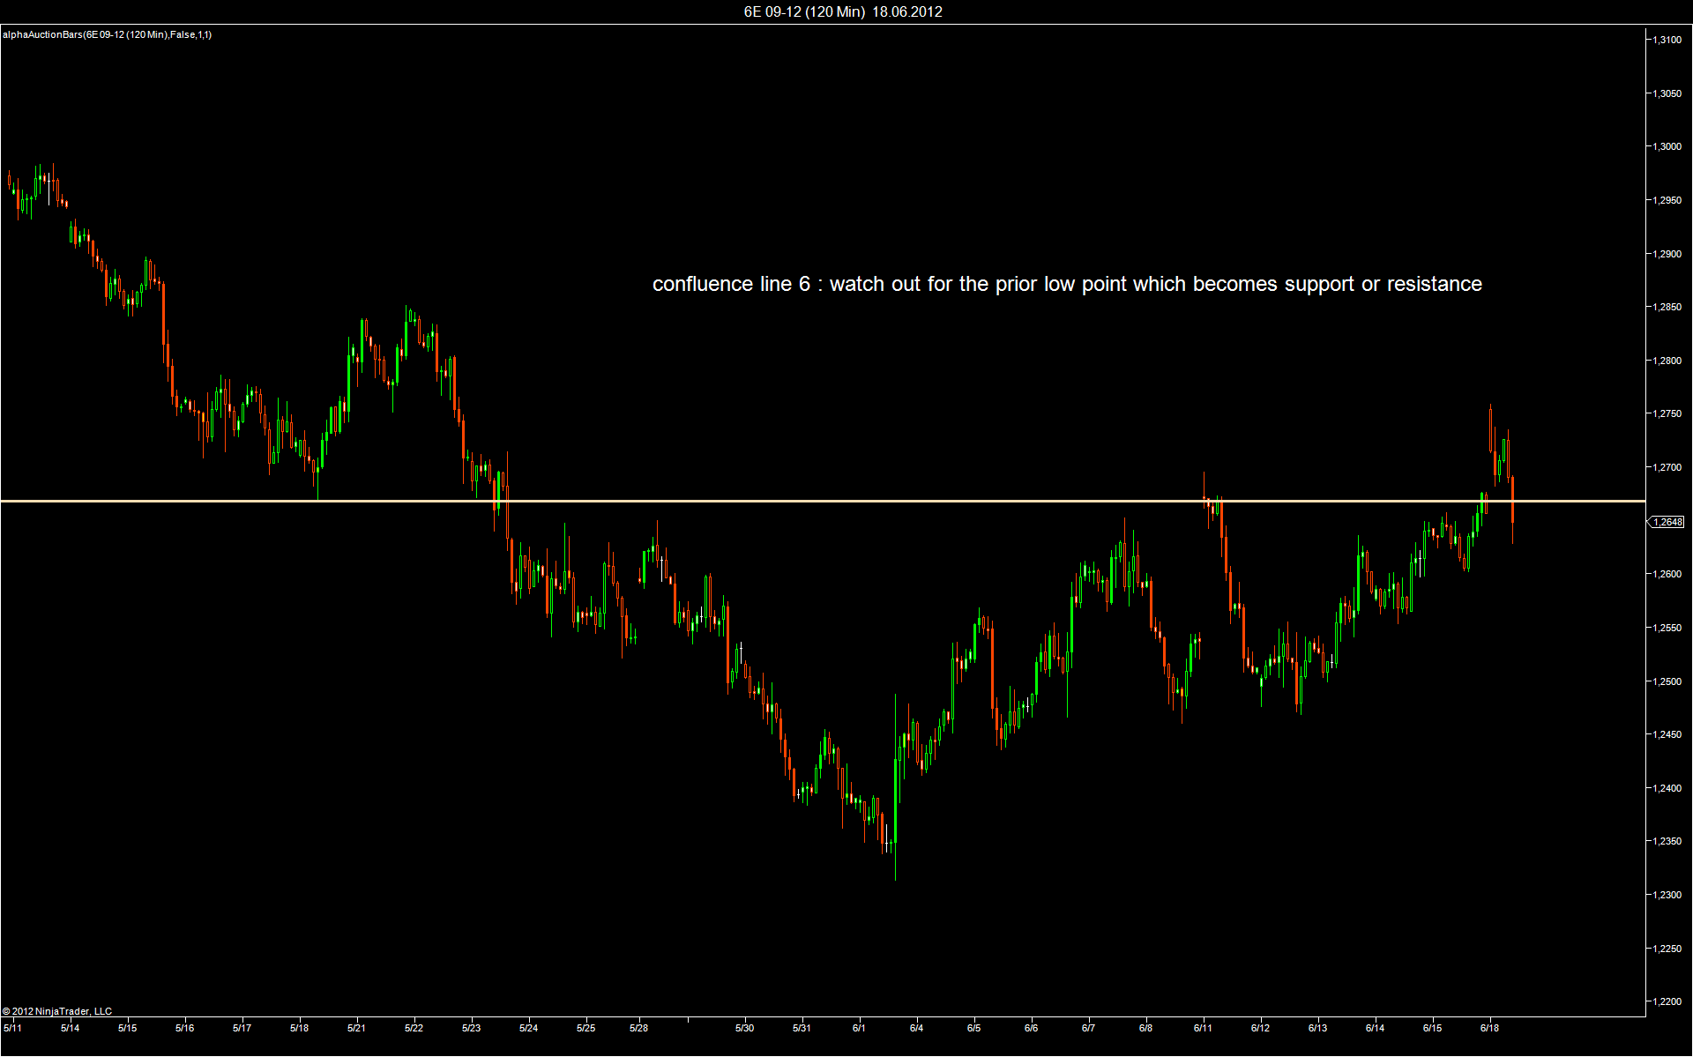Screen dimensions: 1693x1057
Task: Click the 6/15 date label
Action: (1432, 1028)
